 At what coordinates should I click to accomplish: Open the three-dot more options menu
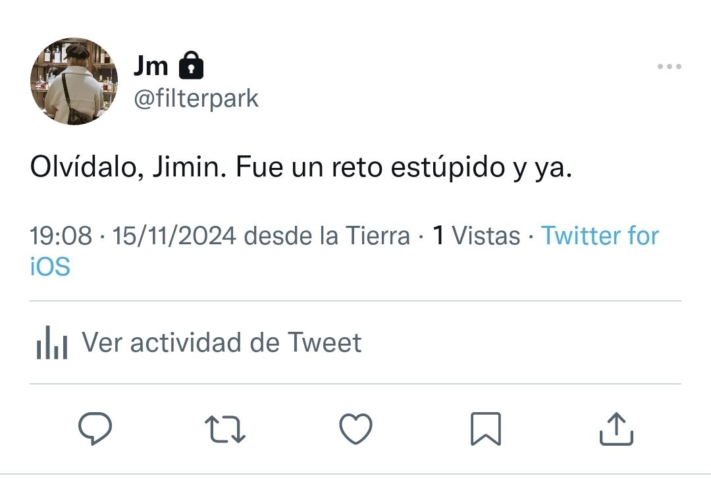tap(670, 66)
